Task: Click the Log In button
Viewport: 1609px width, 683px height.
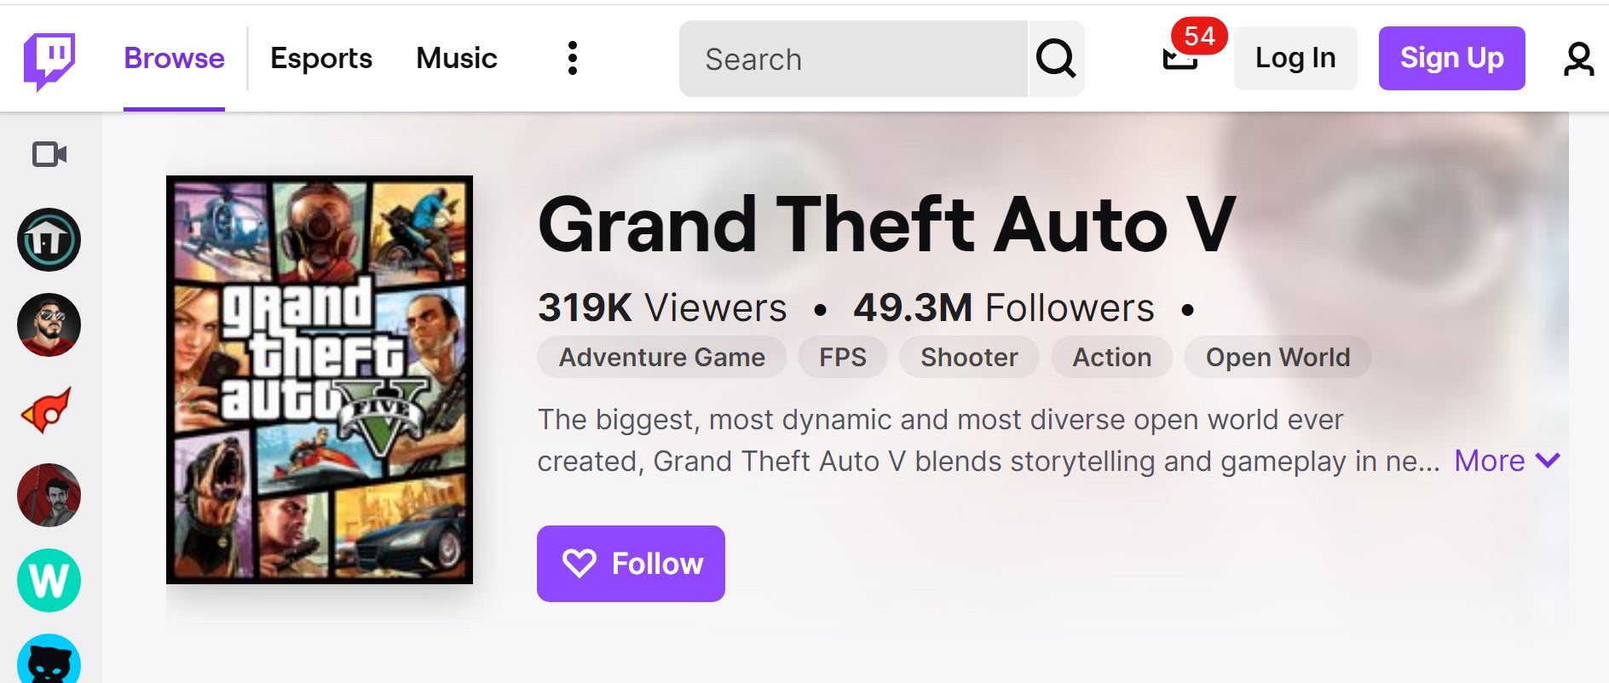Action: click(1295, 58)
